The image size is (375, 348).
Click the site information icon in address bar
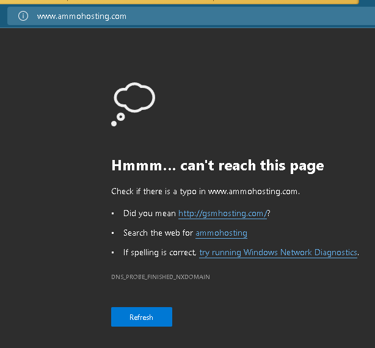23,16
